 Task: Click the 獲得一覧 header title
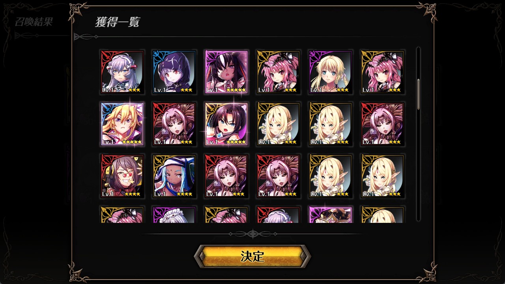[117, 22]
